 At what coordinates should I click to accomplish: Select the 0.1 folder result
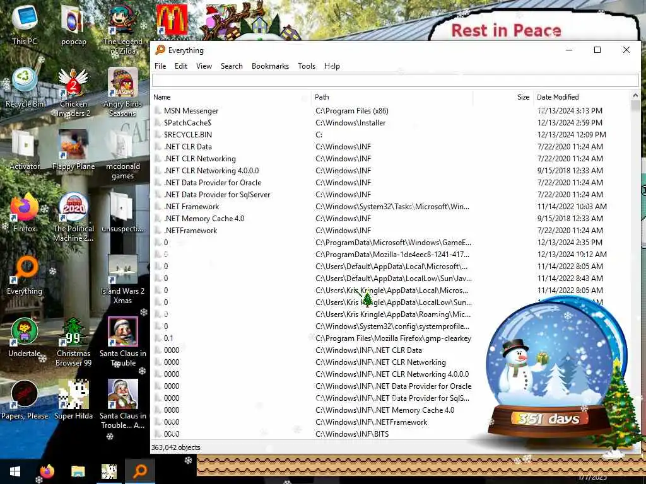pos(317,338)
